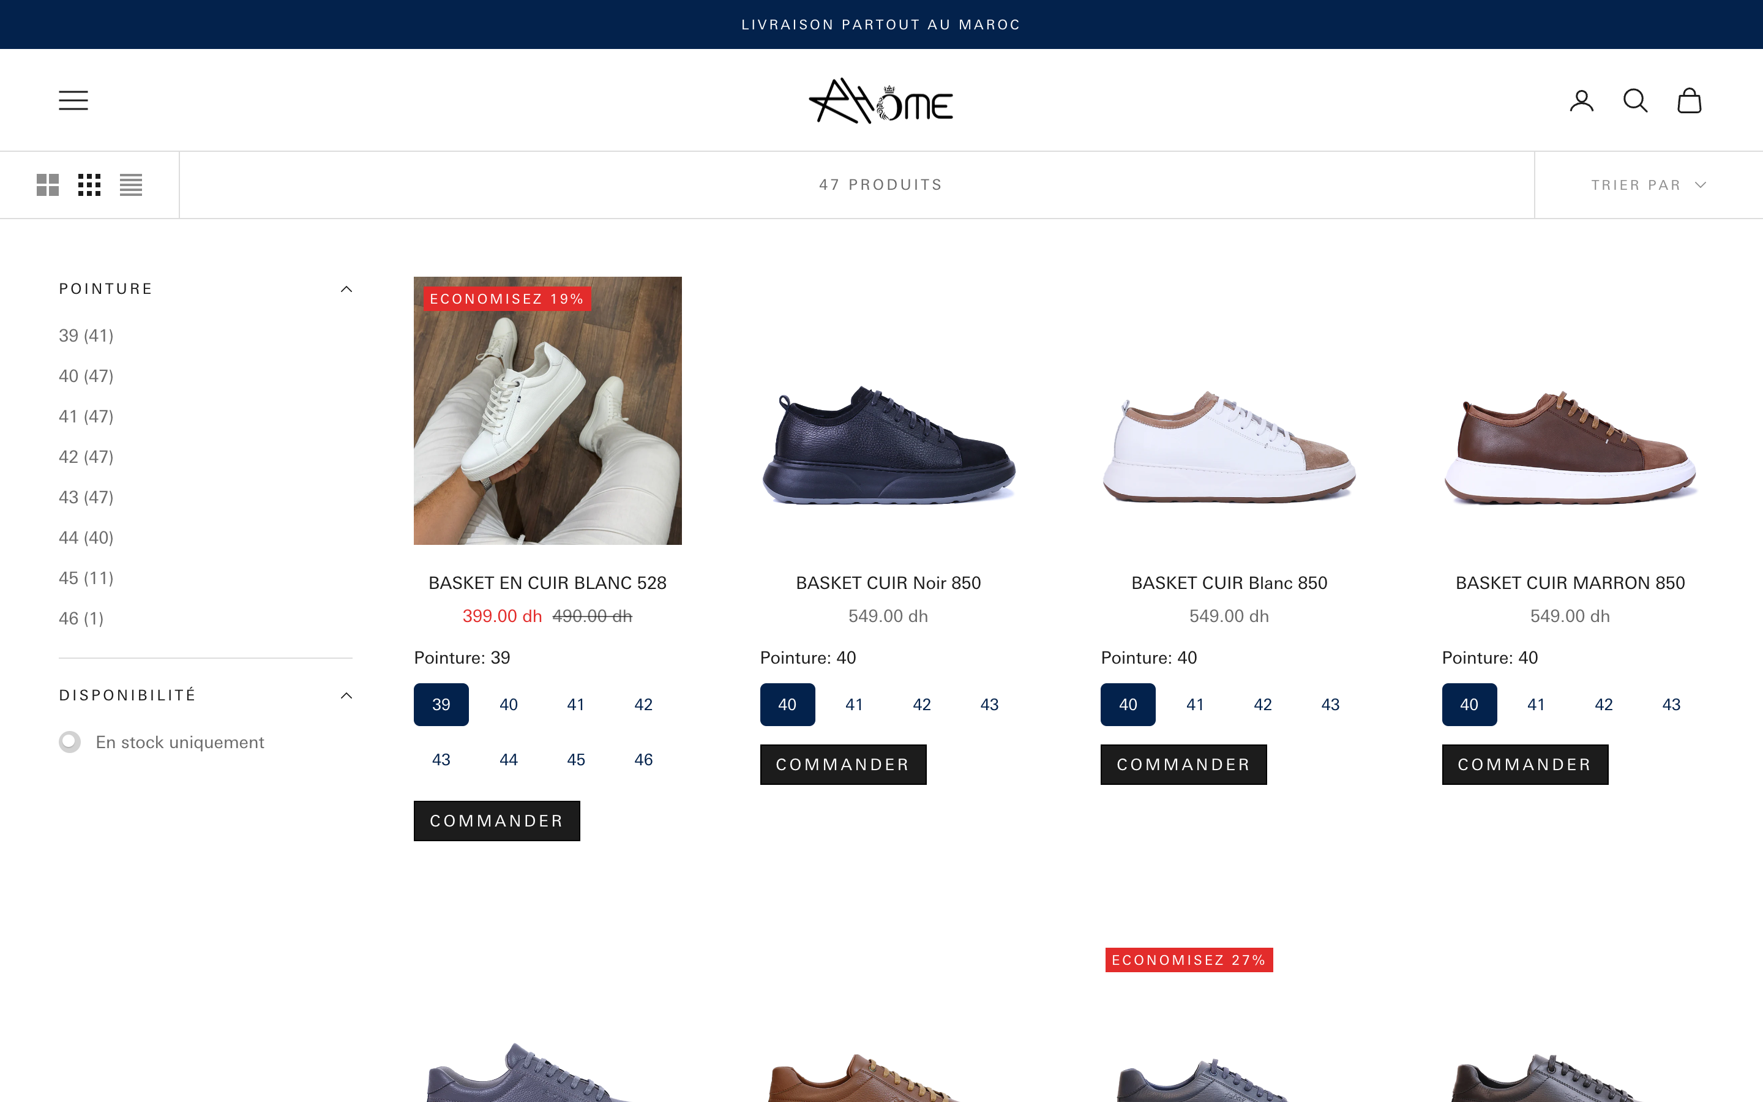Click COMMANDER for BASKET EN CUIR BLANC 528
1763x1102 pixels.
click(496, 820)
